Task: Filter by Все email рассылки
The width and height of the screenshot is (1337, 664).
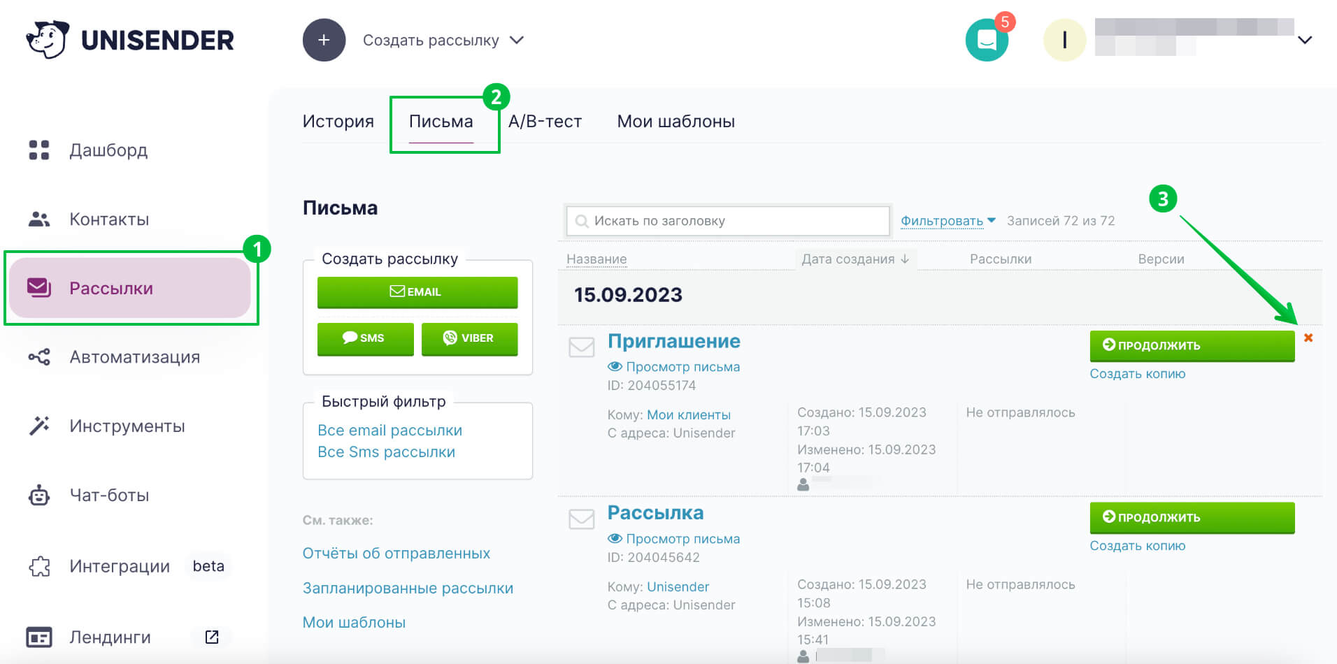Action: tap(389, 430)
